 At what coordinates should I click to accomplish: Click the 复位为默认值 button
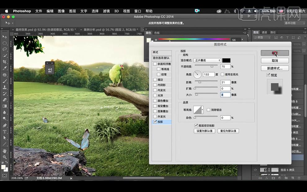click(228, 131)
